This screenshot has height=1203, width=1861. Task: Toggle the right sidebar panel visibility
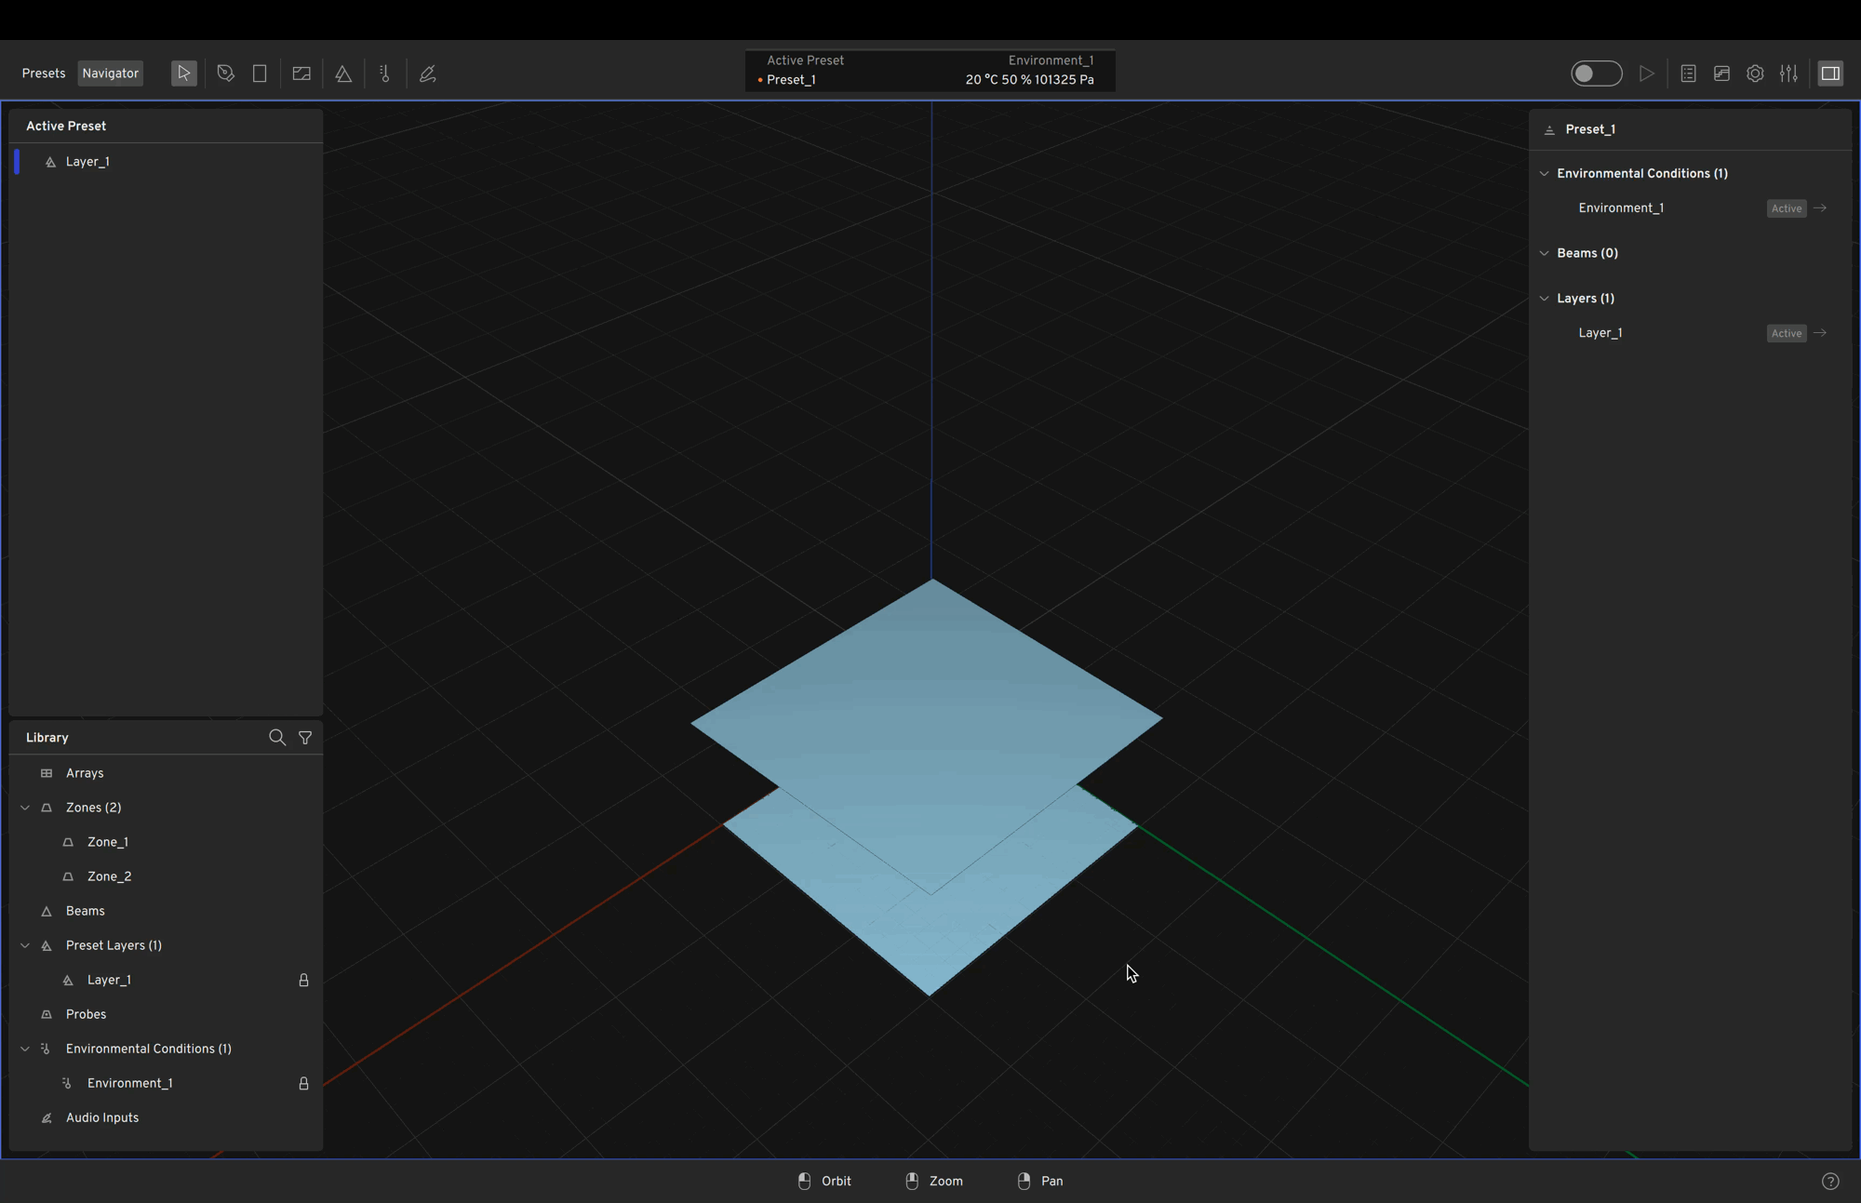(1830, 74)
